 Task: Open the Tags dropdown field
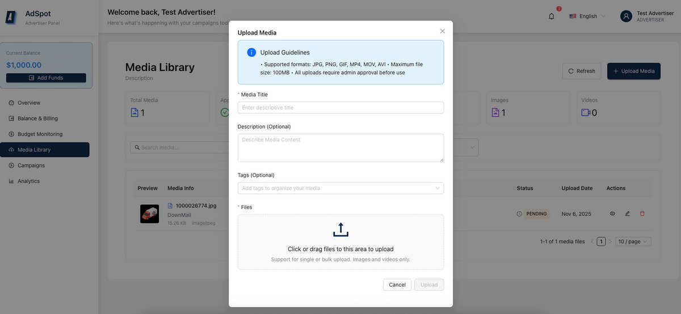[x=340, y=188]
